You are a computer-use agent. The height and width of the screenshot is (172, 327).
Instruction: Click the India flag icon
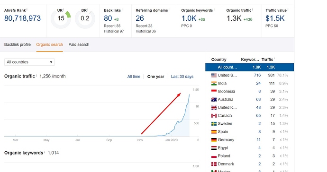pyautogui.click(x=214, y=83)
